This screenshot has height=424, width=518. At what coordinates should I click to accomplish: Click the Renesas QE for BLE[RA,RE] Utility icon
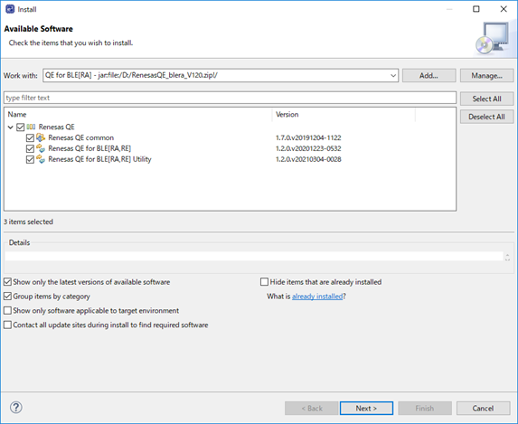point(41,159)
